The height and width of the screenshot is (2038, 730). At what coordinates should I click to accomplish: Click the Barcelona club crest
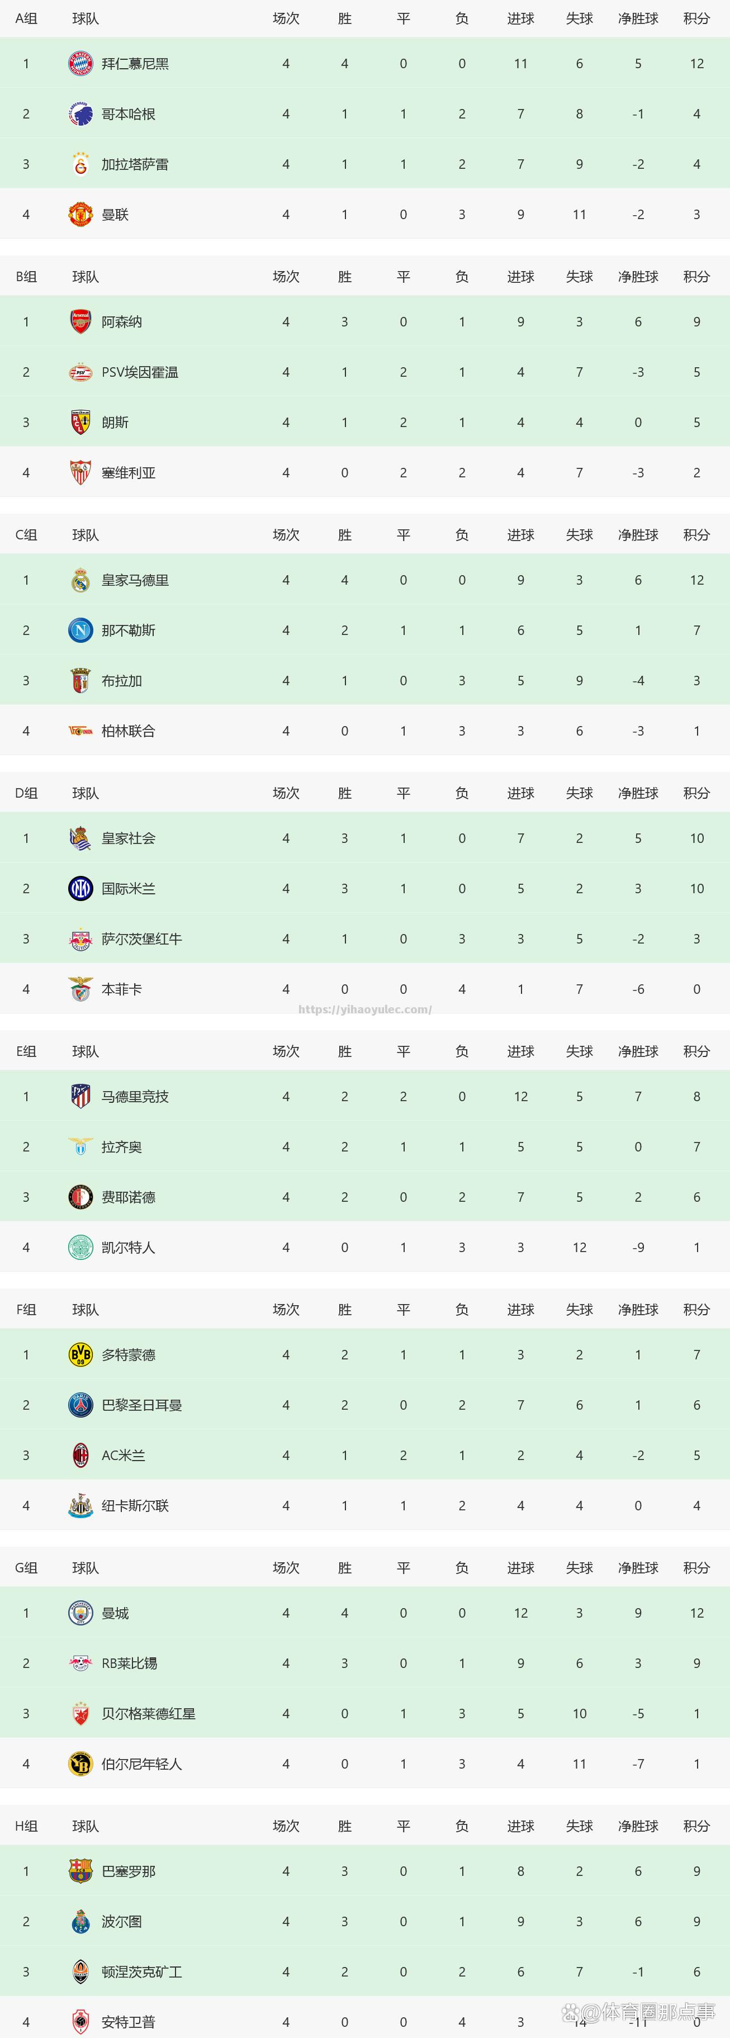(80, 1871)
